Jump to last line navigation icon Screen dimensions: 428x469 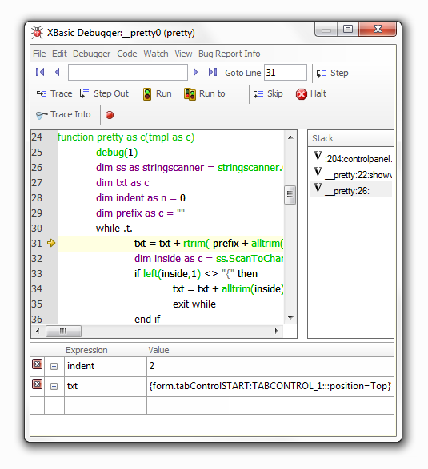pos(213,72)
